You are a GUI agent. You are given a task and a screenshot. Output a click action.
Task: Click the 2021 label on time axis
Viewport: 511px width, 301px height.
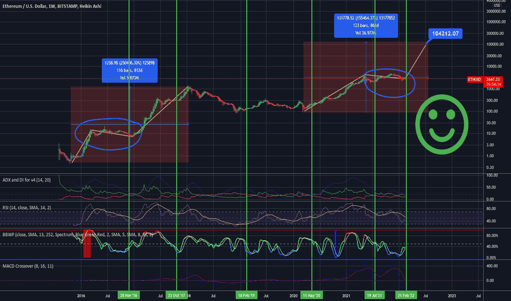point(346,296)
